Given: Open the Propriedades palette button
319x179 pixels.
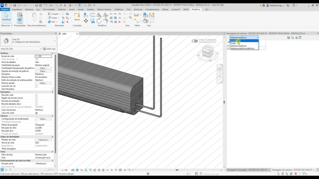Looking at the screenshot, I should (x=20, y=21).
